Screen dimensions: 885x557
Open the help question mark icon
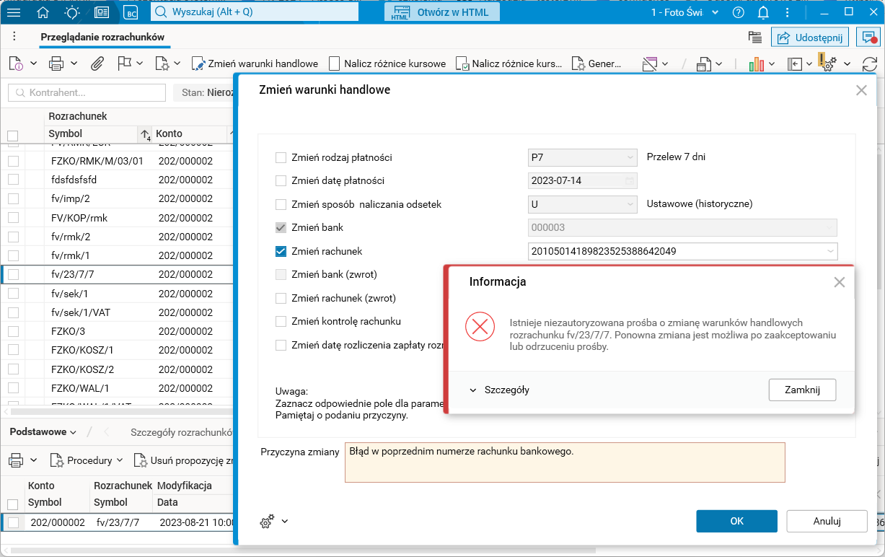[x=738, y=12]
